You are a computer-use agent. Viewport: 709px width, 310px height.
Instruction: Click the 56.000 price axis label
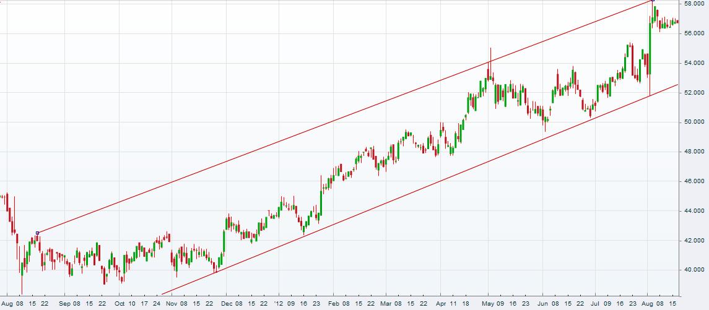(694, 33)
